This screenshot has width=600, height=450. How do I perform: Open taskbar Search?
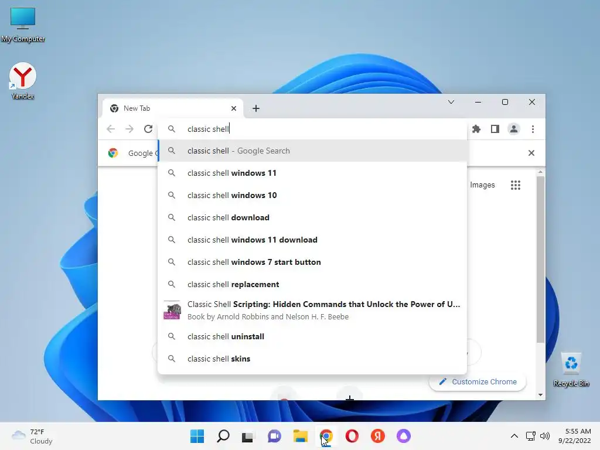[223, 436]
